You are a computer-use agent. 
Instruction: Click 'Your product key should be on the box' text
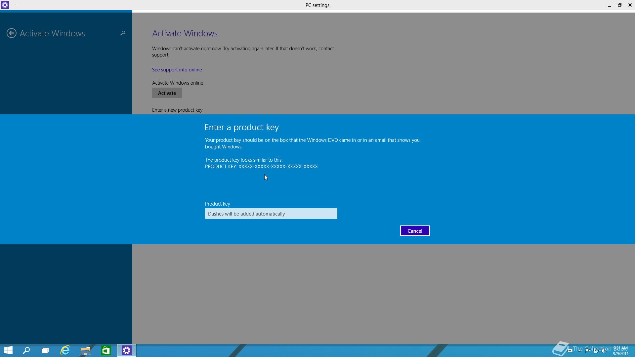[312, 143]
